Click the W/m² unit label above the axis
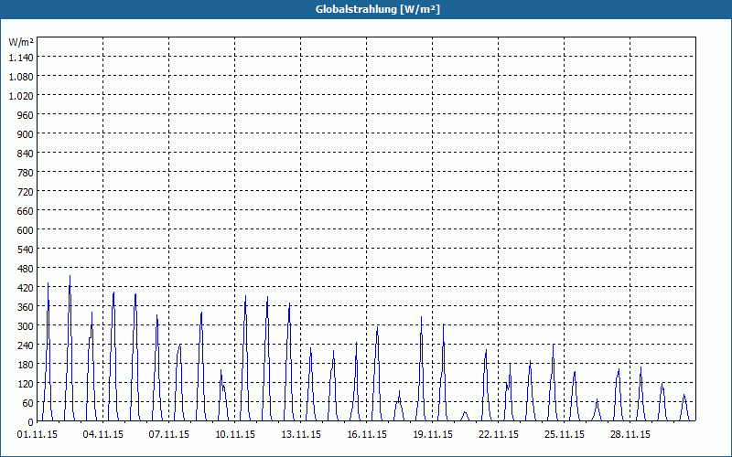Screen dimensions: 732x457 click(x=21, y=42)
